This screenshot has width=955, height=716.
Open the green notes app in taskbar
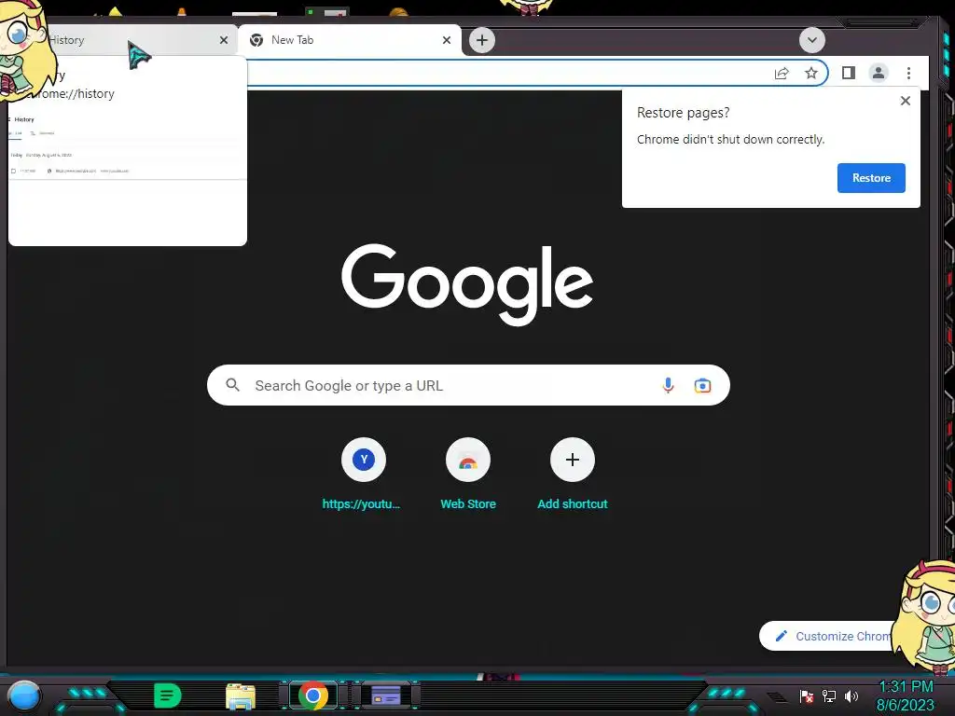click(x=168, y=695)
